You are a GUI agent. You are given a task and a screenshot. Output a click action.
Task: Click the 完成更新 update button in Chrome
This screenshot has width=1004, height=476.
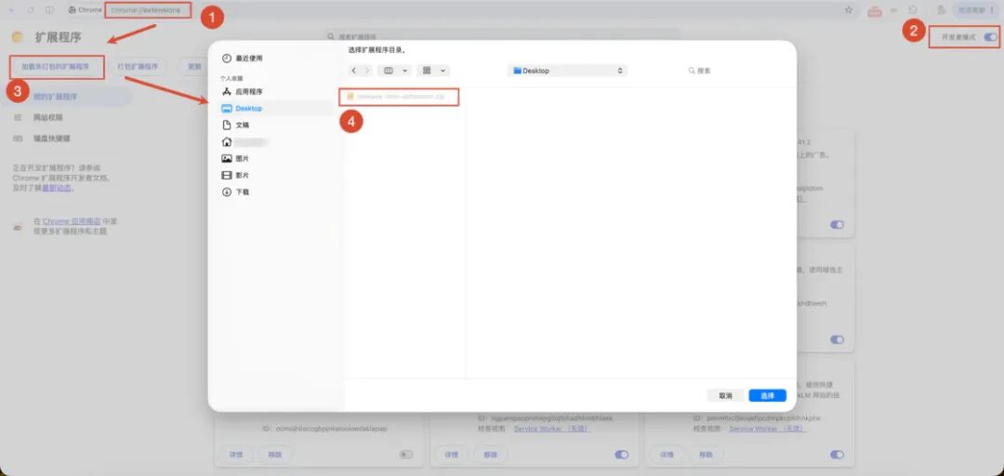tap(976, 10)
